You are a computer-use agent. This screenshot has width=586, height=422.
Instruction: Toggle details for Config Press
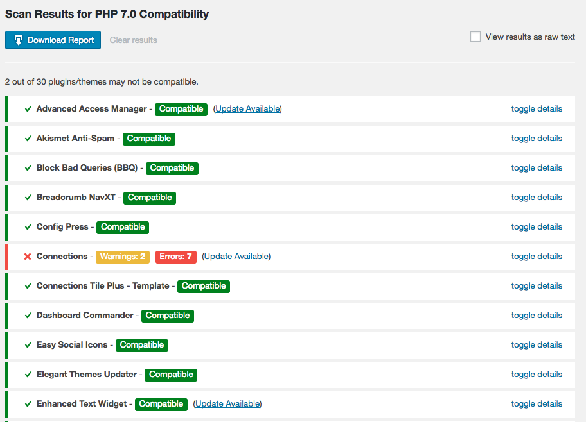[537, 227]
